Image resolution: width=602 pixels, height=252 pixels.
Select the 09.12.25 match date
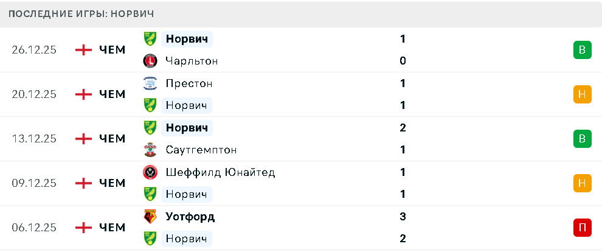pyautogui.click(x=34, y=183)
